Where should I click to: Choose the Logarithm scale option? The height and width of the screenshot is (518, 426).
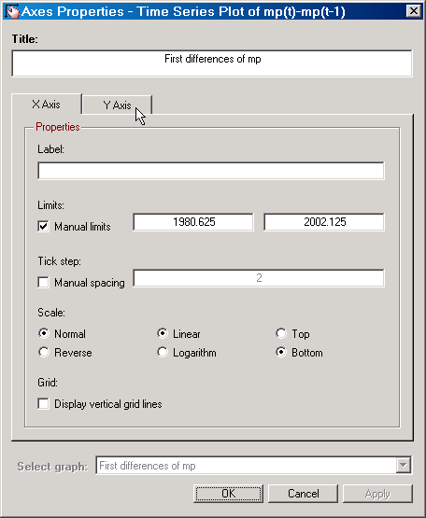(x=162, y=352)
